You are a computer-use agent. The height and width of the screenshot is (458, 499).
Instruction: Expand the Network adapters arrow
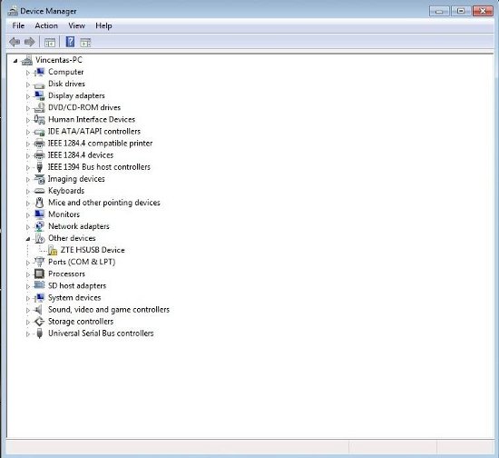pos(28,227)
